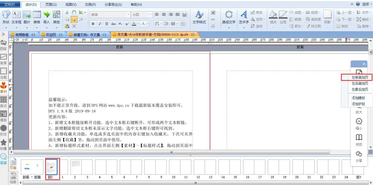Screen dimensions: 373x185
Task: Open the 路径文字 path text tool
Action: [229, 18]
